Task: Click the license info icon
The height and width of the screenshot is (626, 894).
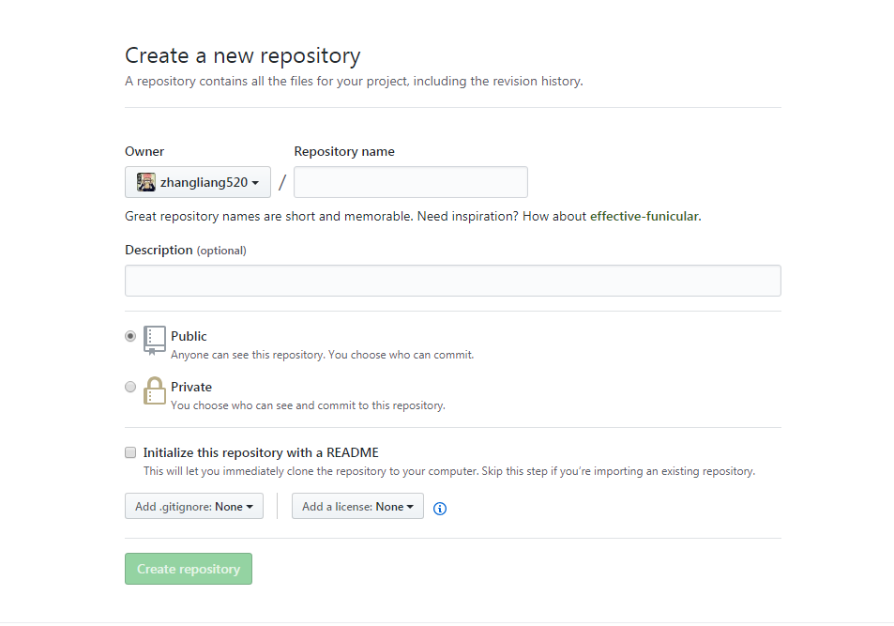Action: 440,508
